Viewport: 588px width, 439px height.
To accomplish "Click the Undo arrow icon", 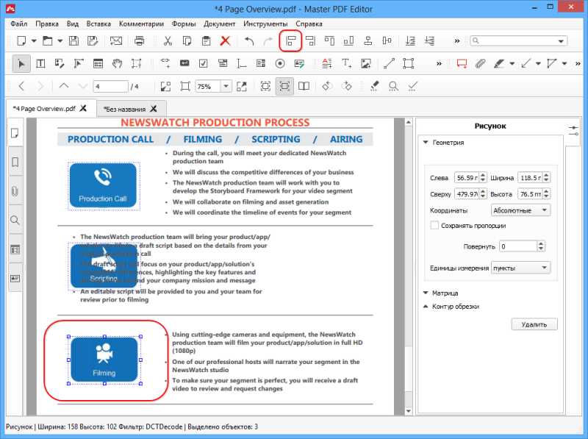I will (249, 40).
